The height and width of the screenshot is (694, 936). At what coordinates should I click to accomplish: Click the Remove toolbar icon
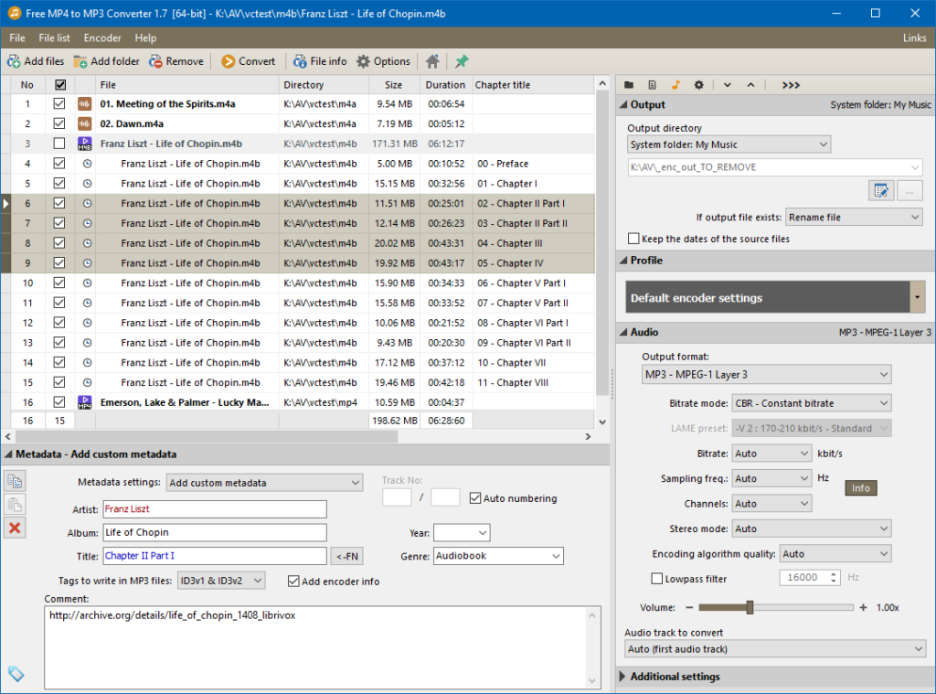pos(155,61)
